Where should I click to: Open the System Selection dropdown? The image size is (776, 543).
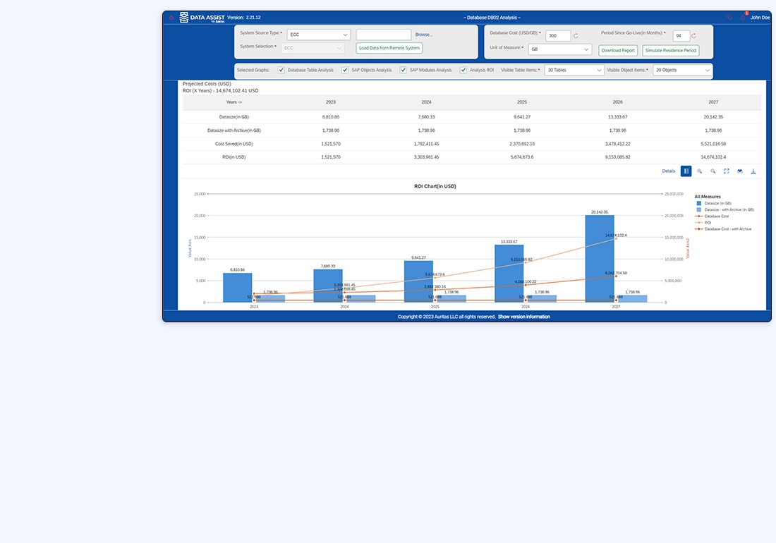(x=313, y=48)
